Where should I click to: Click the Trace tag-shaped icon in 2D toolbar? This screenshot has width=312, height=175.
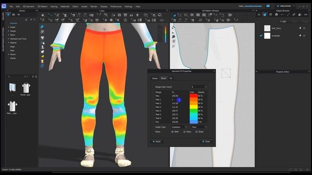[230, 15]
